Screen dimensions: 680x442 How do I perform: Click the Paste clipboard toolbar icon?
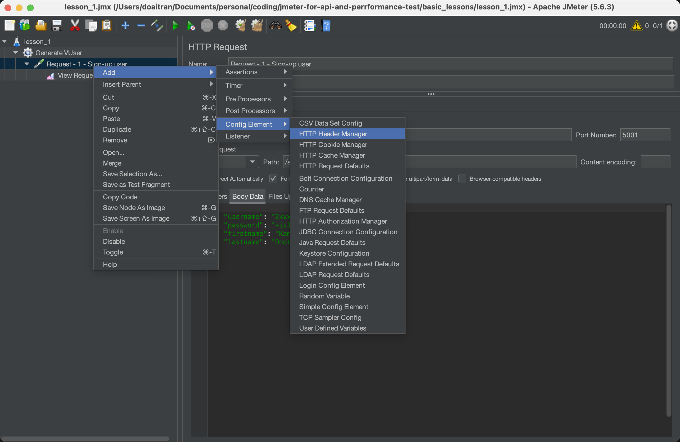[x=107, y=25]
